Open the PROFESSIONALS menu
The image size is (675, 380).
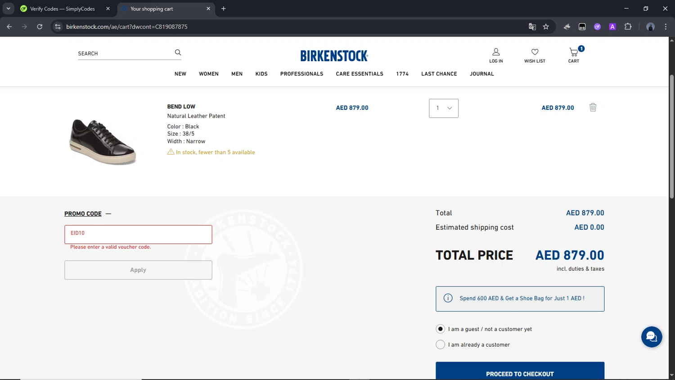tap(302, 74)
